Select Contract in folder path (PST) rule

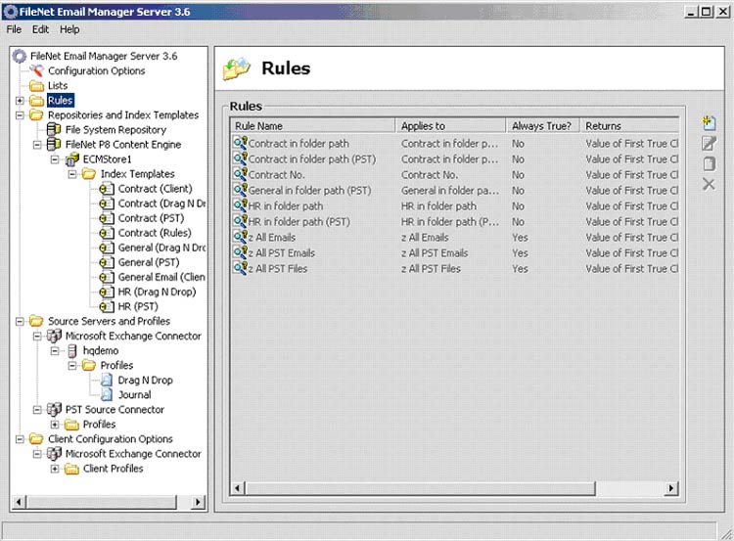(312, 159)
